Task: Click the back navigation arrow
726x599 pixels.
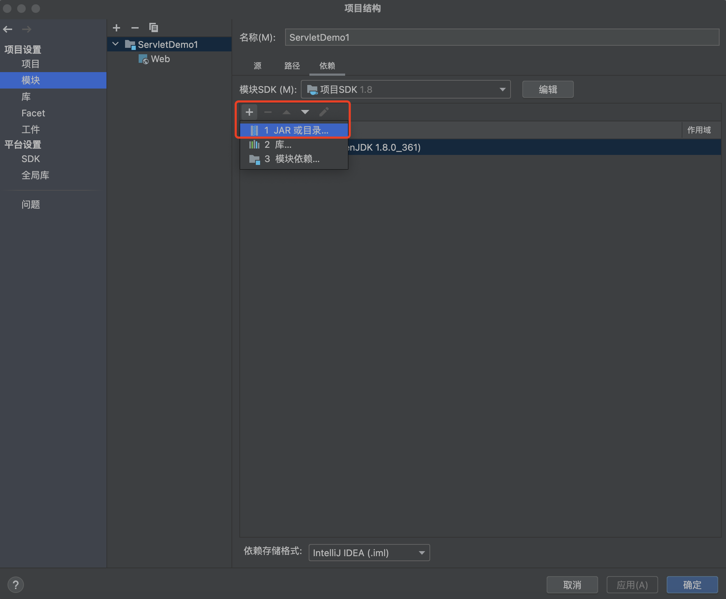Action: 8,29
